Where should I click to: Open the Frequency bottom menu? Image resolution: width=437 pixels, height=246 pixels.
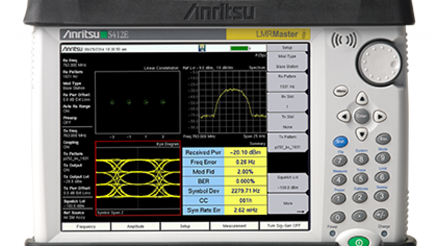(x=86, y=226)
